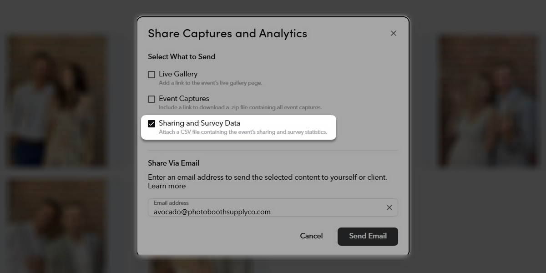546x273 pixels.
Task: Open blurred couple photo beside Live Gallery option
Action: (x=57, y=101)
